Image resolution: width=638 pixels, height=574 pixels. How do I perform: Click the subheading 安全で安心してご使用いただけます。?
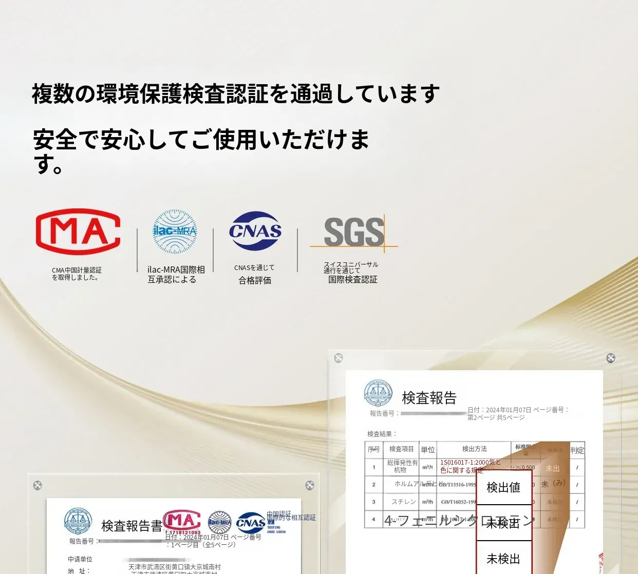pyautogui.click(x=201, y=151)
